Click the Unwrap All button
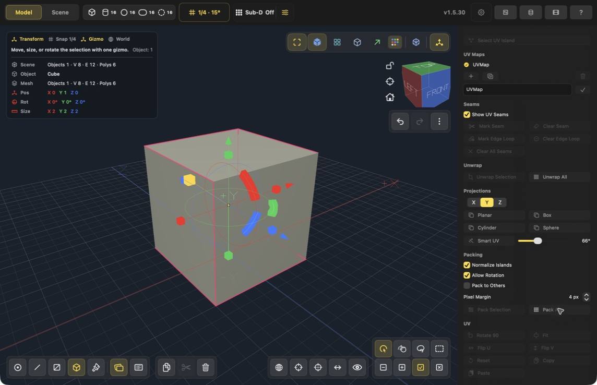The width and height of the screenshot is (597, 385). point(559,177)
